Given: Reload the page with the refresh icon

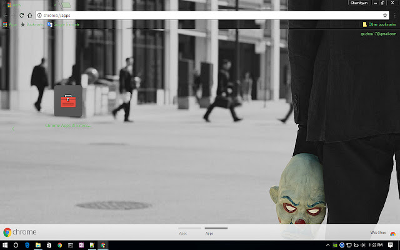Looking at the screenshot, I should [22, 15].
